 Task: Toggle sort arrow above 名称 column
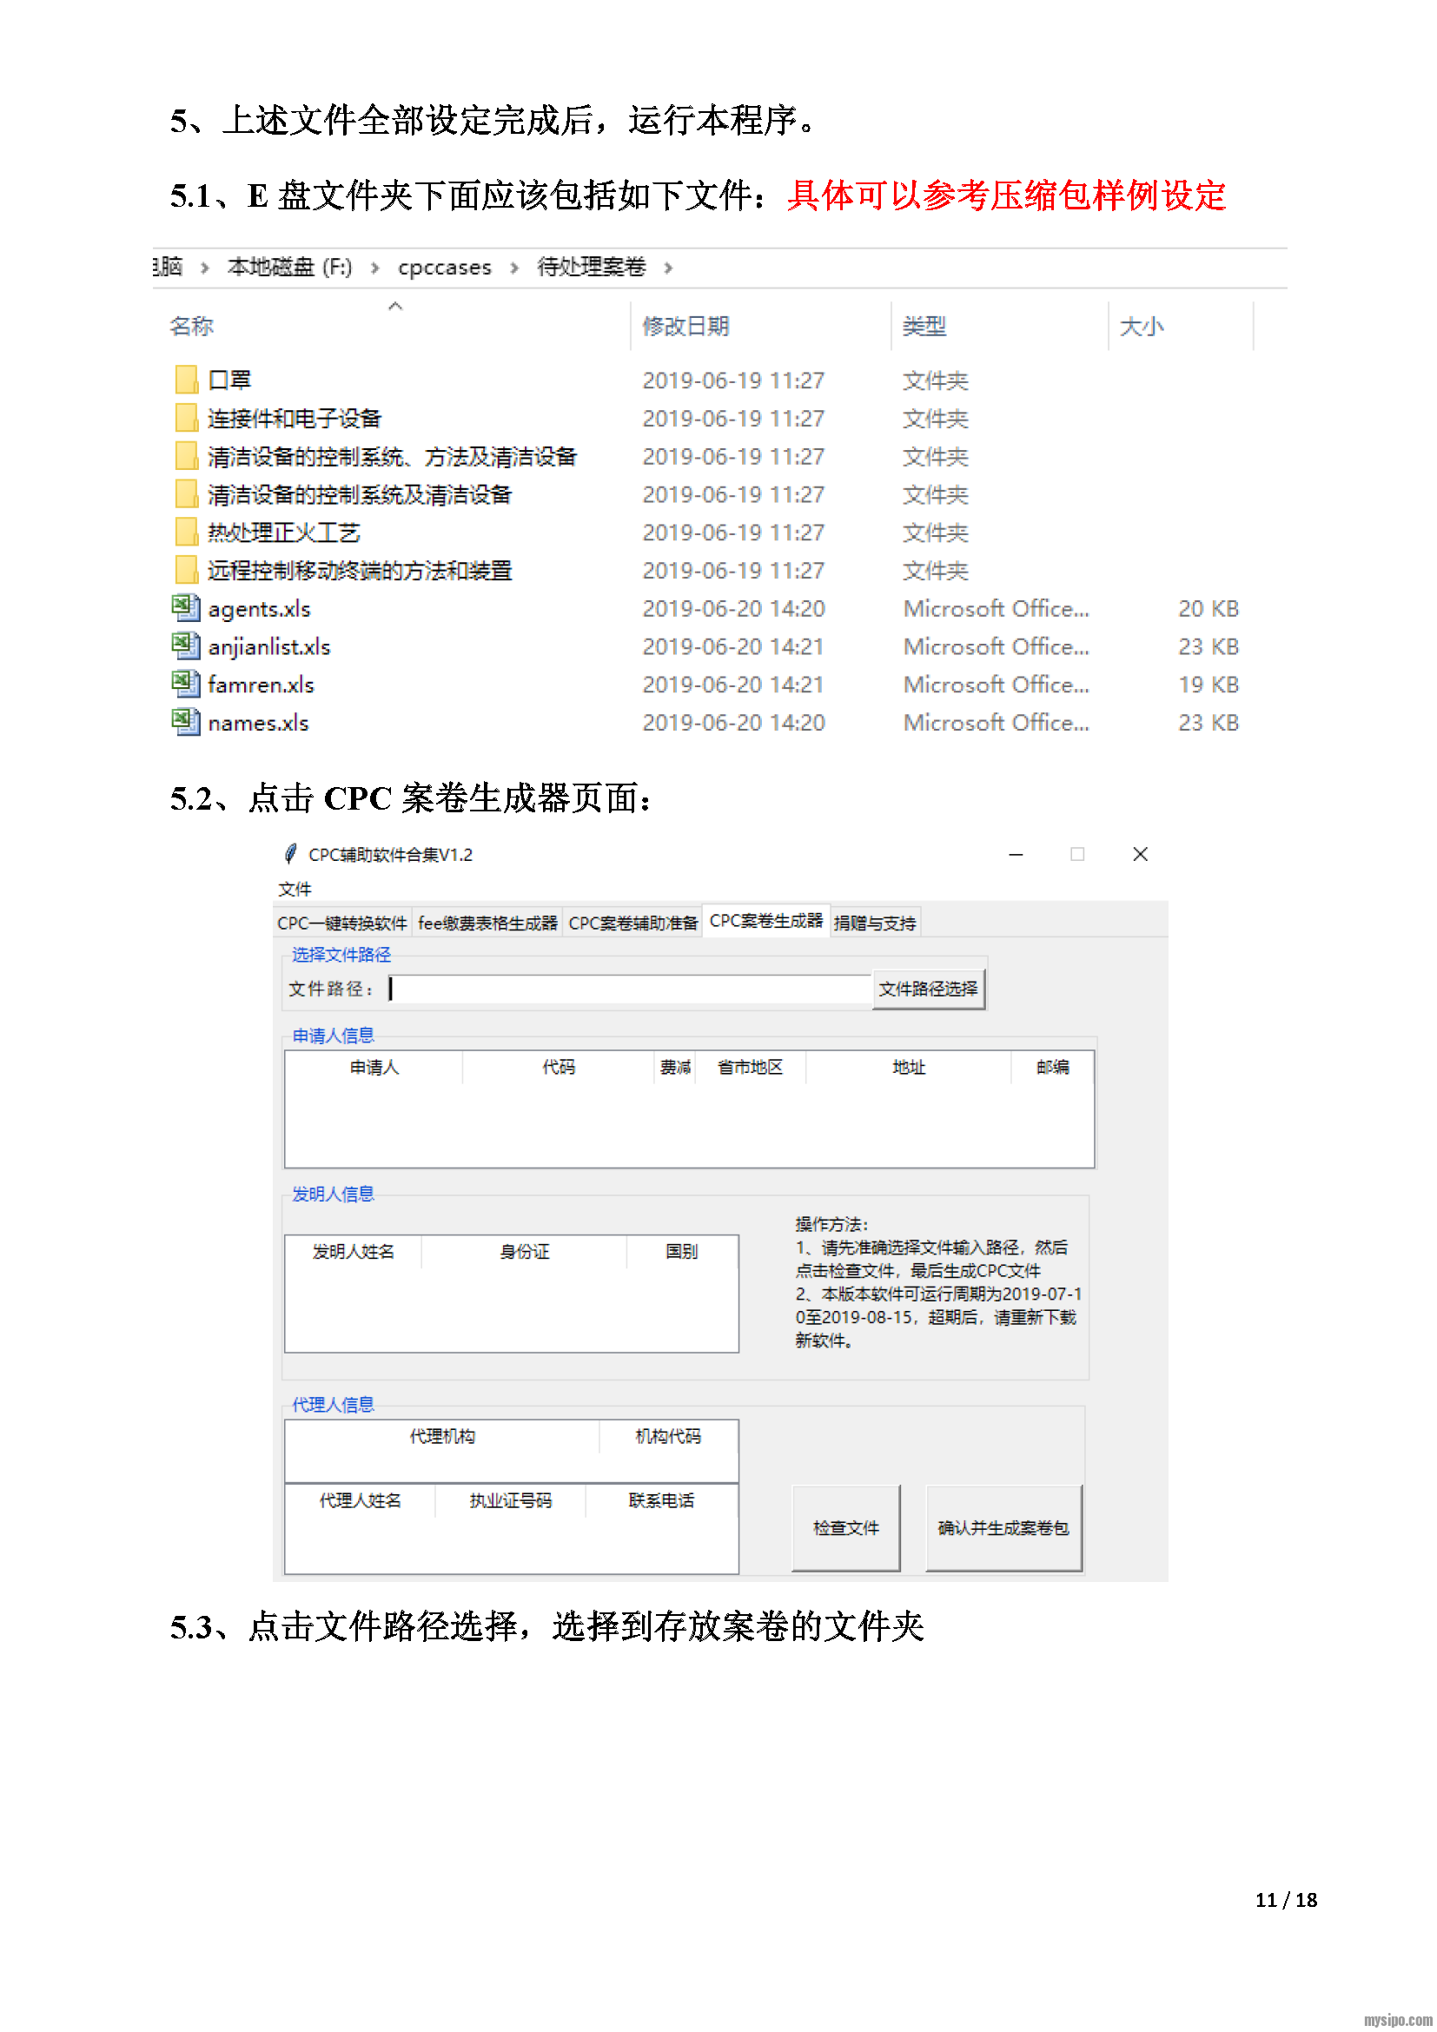click(395, 306)
